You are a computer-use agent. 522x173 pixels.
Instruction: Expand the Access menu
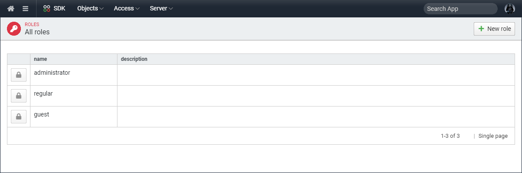click(127, 8)
